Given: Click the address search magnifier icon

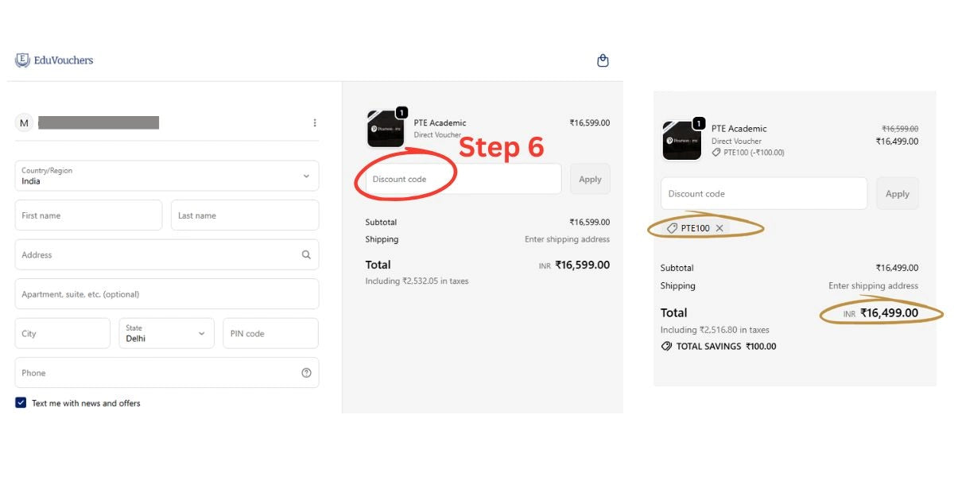Looking at the screenshot, I should 306,255.
